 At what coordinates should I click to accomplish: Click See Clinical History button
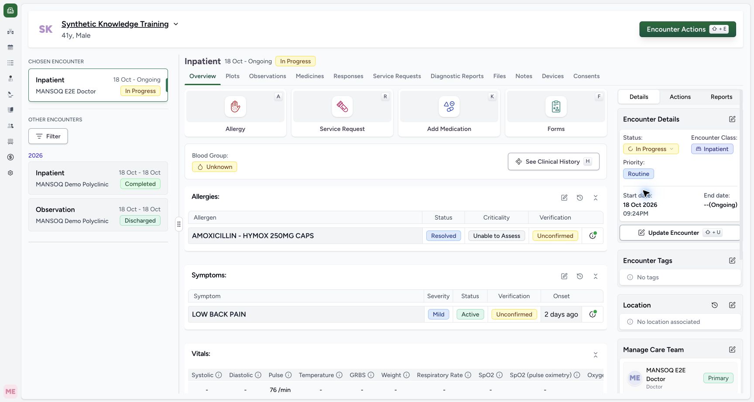click(x=553, y=161)
